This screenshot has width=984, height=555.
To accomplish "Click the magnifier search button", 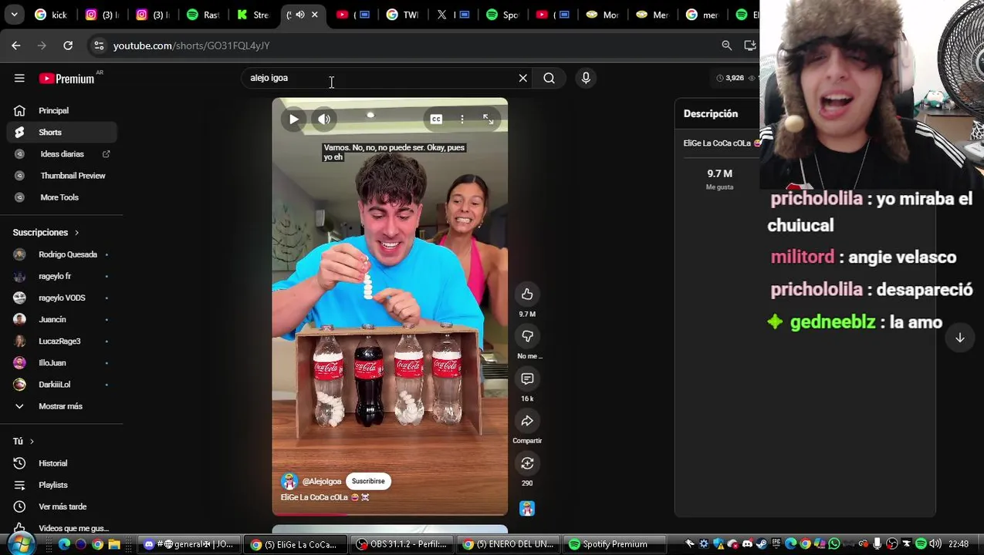I will [549, 78].
